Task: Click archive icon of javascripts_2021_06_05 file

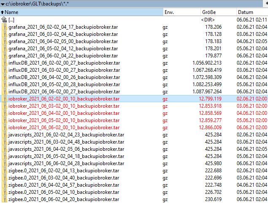Action: [x=4, y=156]
